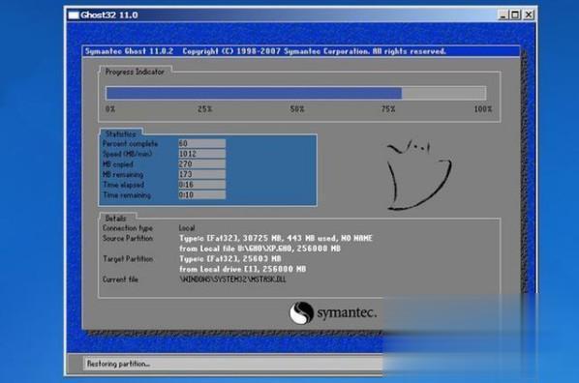Image resolution: width=579 pixels, height=383 pixels.
Task: Click the current file path MSTASK.DLL
Action: point(232,280)
